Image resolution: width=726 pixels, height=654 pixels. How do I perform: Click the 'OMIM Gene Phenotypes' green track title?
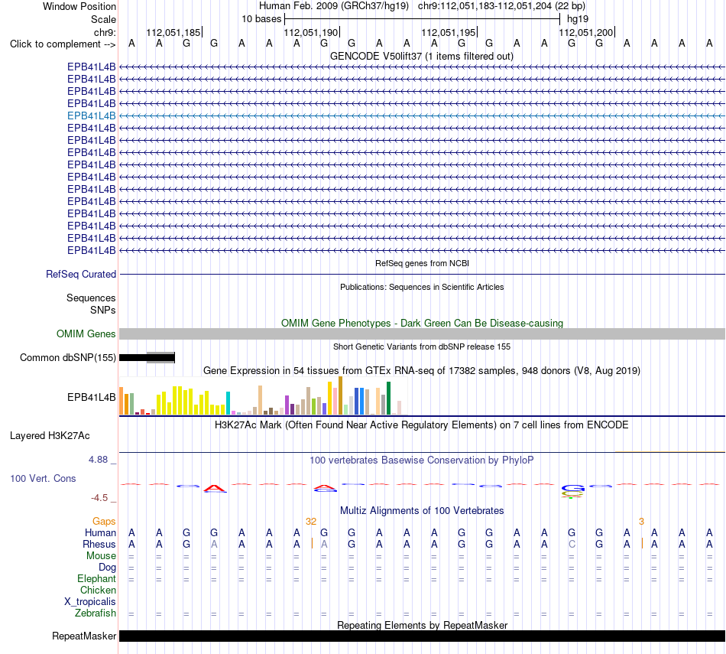click(422, 323)
